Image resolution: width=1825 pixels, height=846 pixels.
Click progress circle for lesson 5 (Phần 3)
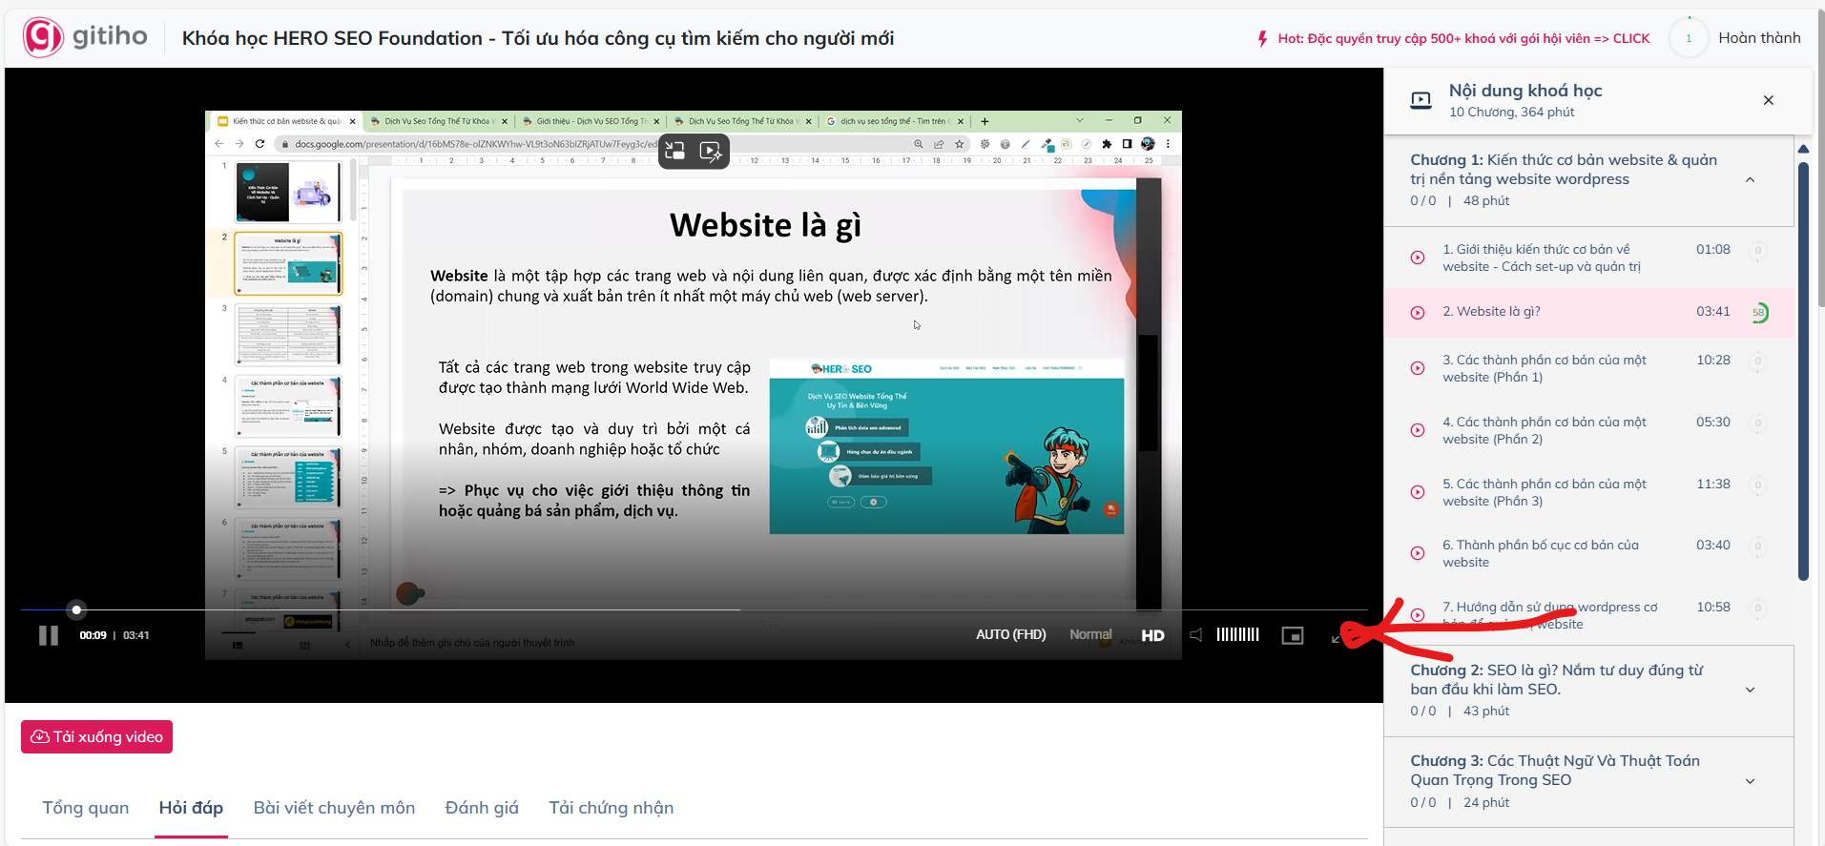point(1758,485)
